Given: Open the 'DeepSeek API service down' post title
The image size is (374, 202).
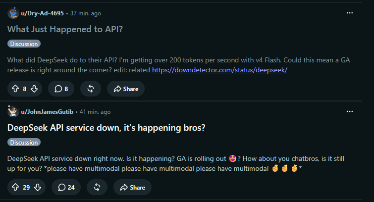Looking at the screenshot, I should point(106,128).
